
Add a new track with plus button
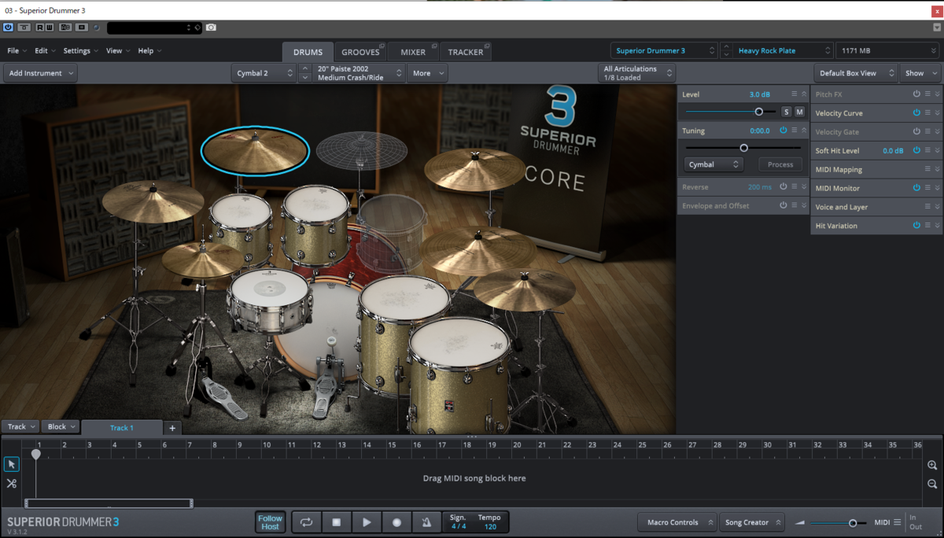click(172, 428)
